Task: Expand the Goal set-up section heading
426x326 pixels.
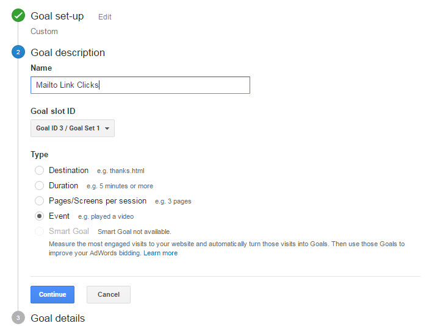Action: click(x=57, y=16)
